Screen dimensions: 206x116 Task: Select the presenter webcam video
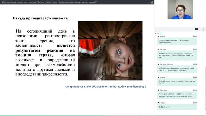click(180, 10)
